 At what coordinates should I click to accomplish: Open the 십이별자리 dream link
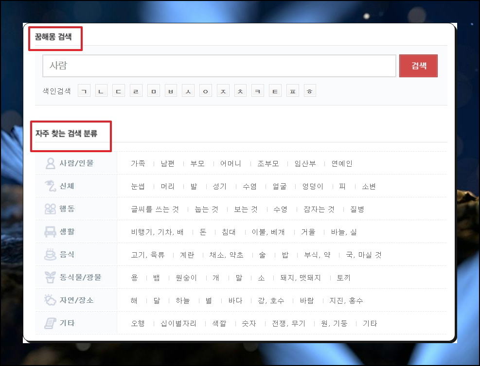pos(178,323)
